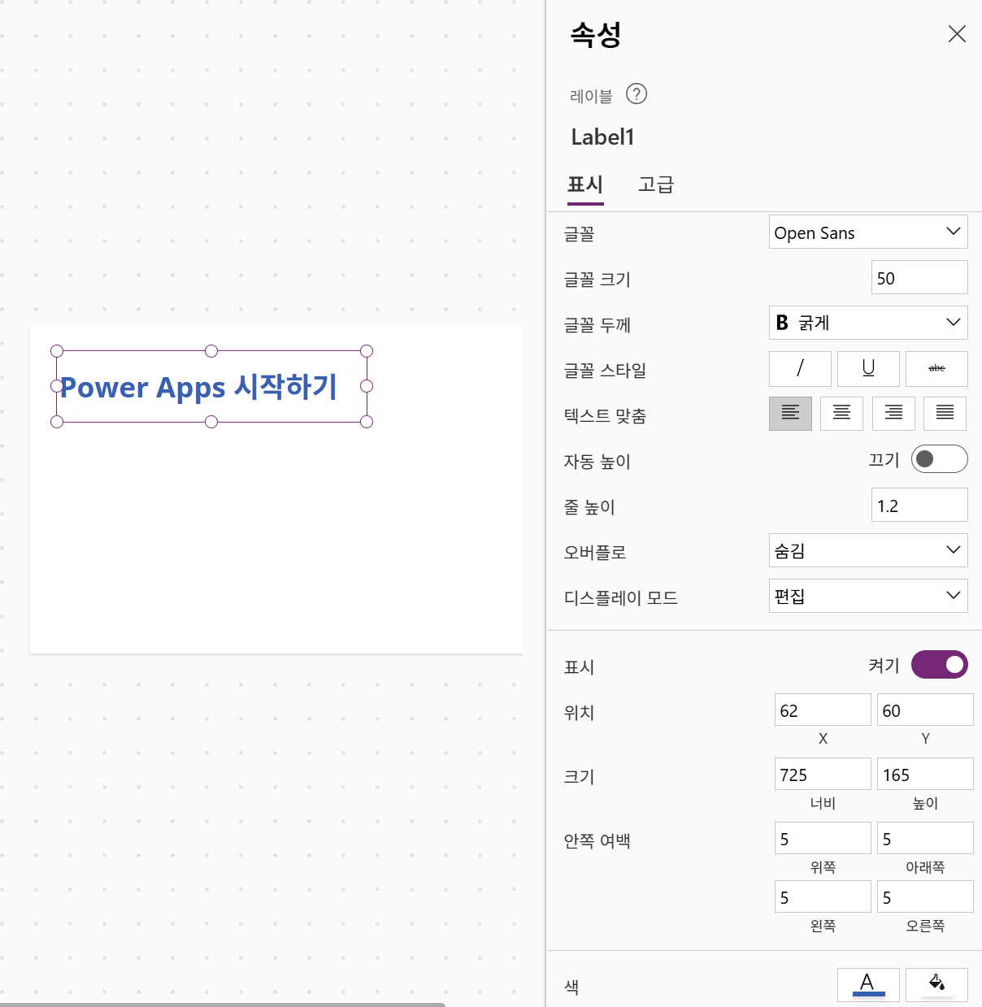Turn off the 표시 visibility toggle
Viewport: 982px width, 1007px height.
point(939,665)
